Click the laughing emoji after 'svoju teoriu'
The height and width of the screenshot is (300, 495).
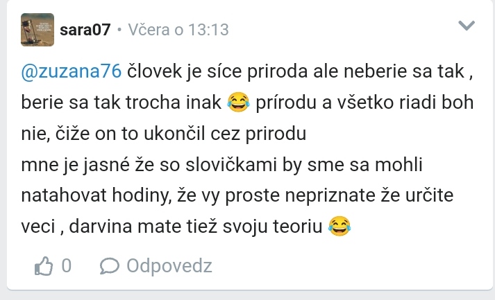339,227
